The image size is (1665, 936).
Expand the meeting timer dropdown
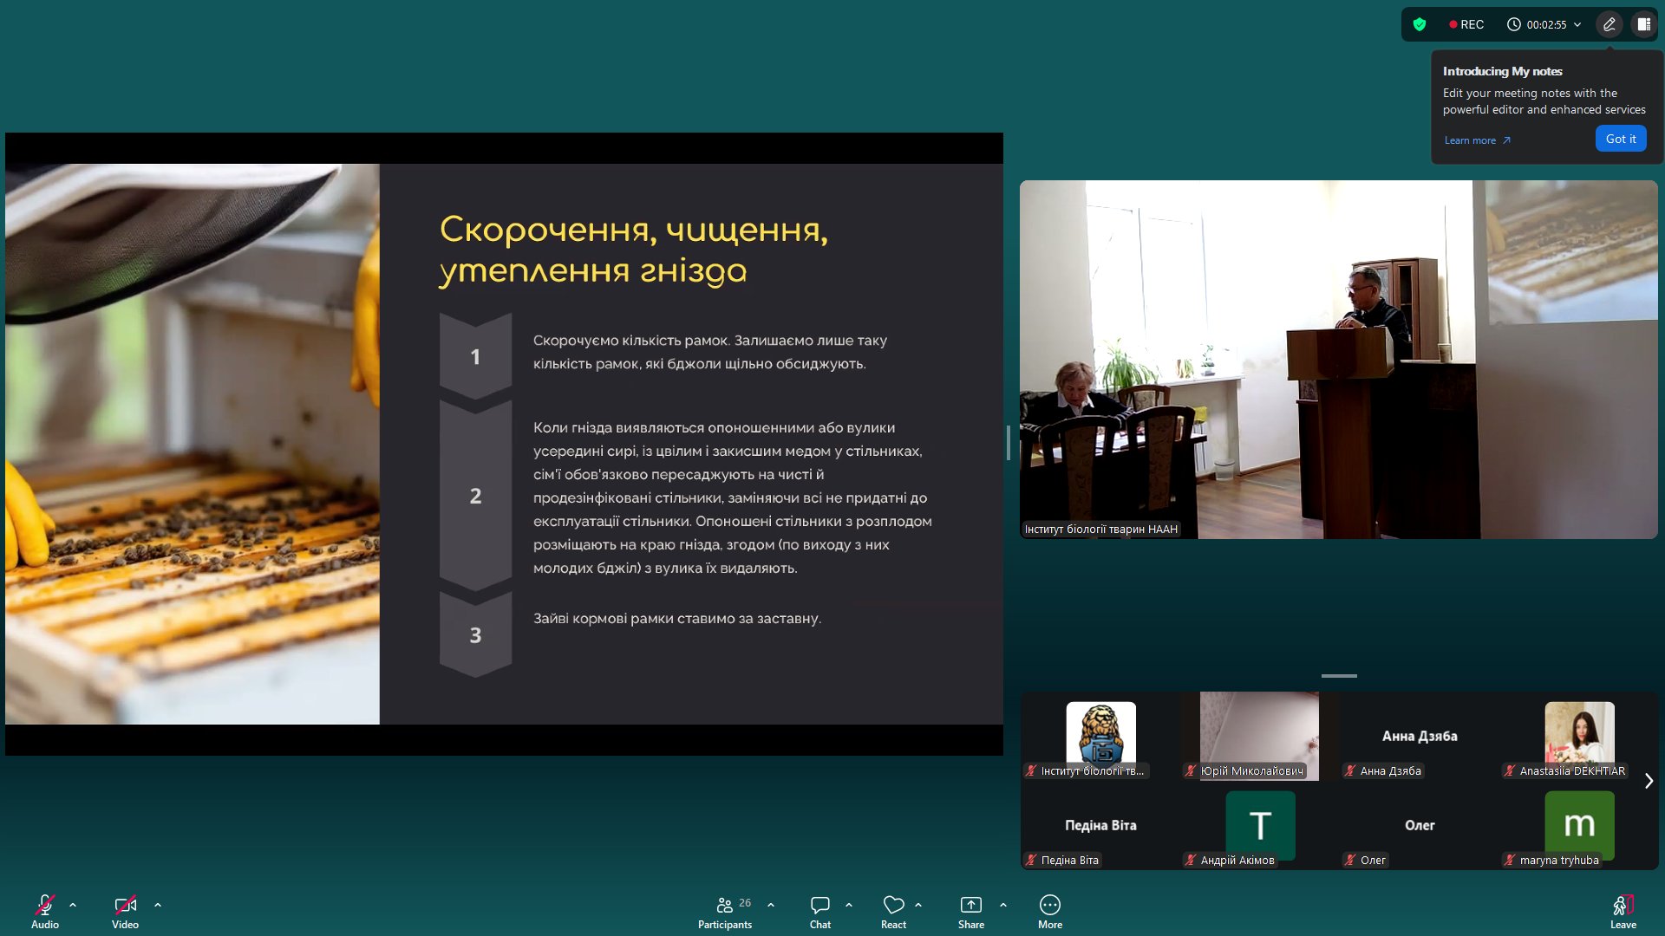point(1577,24)
